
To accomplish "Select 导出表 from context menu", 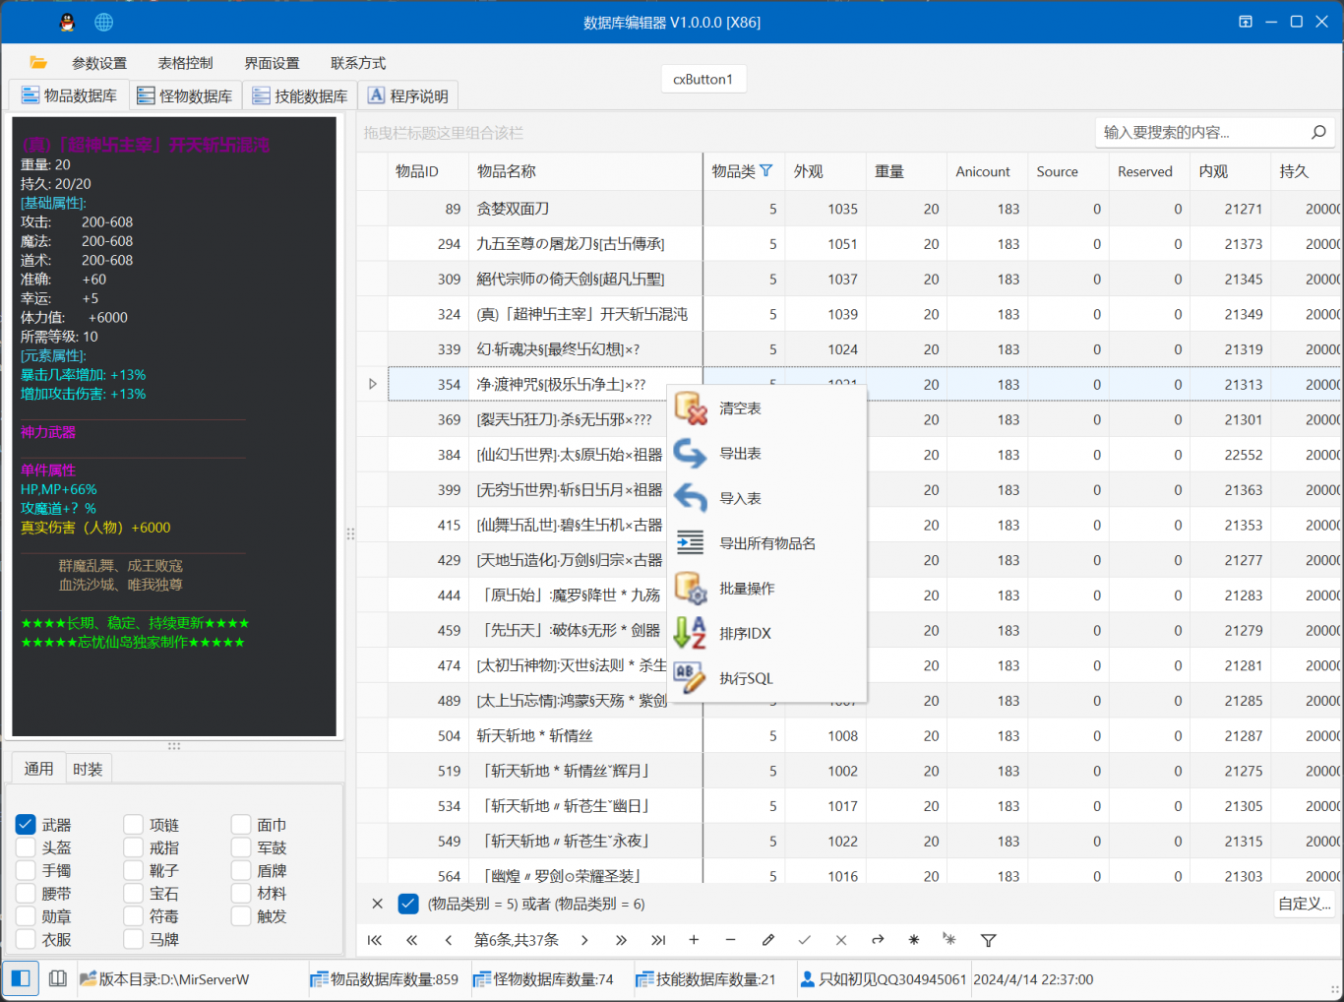I will pyautogui.click(x=767, y=454).
